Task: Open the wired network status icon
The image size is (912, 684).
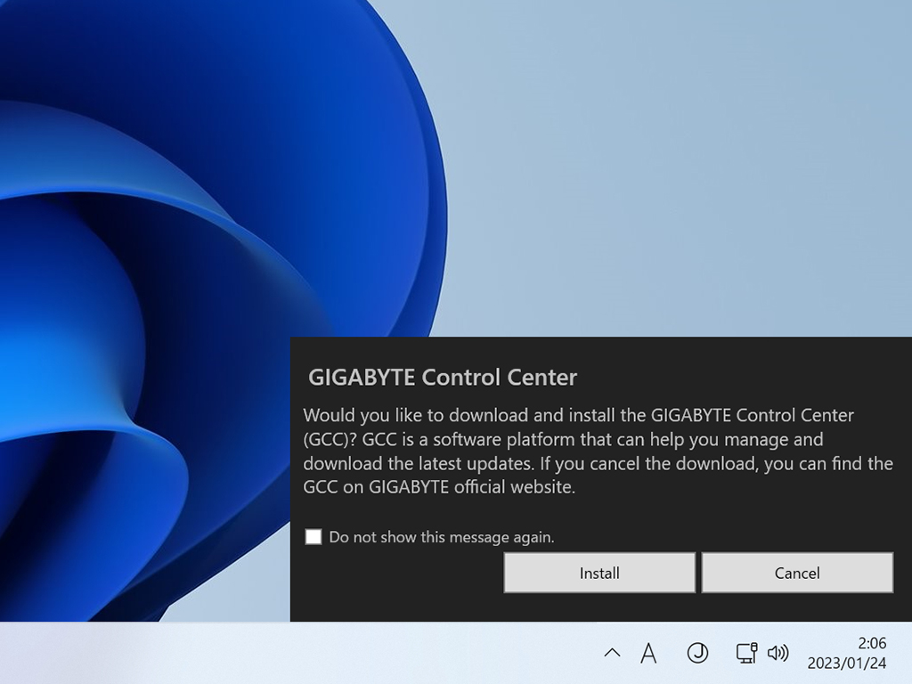Action: coord(747,653)
